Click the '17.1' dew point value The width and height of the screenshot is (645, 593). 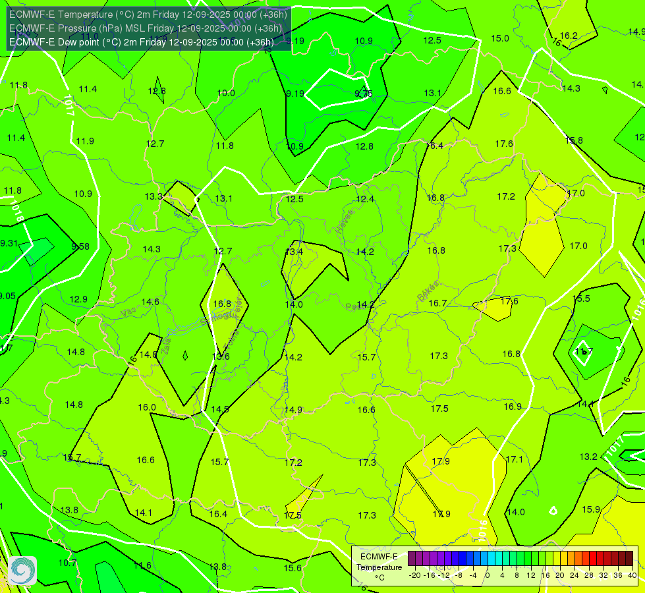pyautogui.click(x=514, y=459)
